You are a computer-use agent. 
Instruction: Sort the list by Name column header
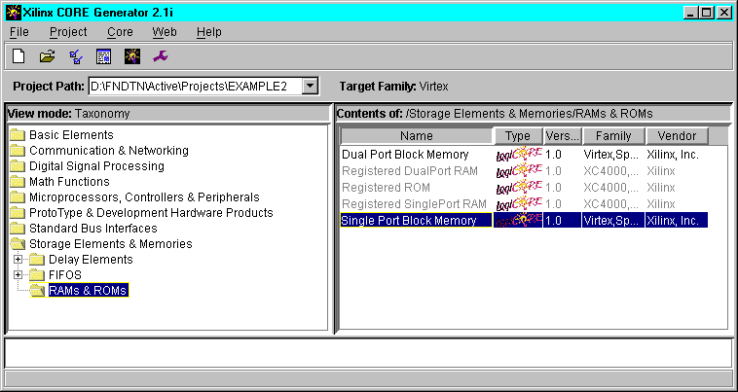coord(417,136)
